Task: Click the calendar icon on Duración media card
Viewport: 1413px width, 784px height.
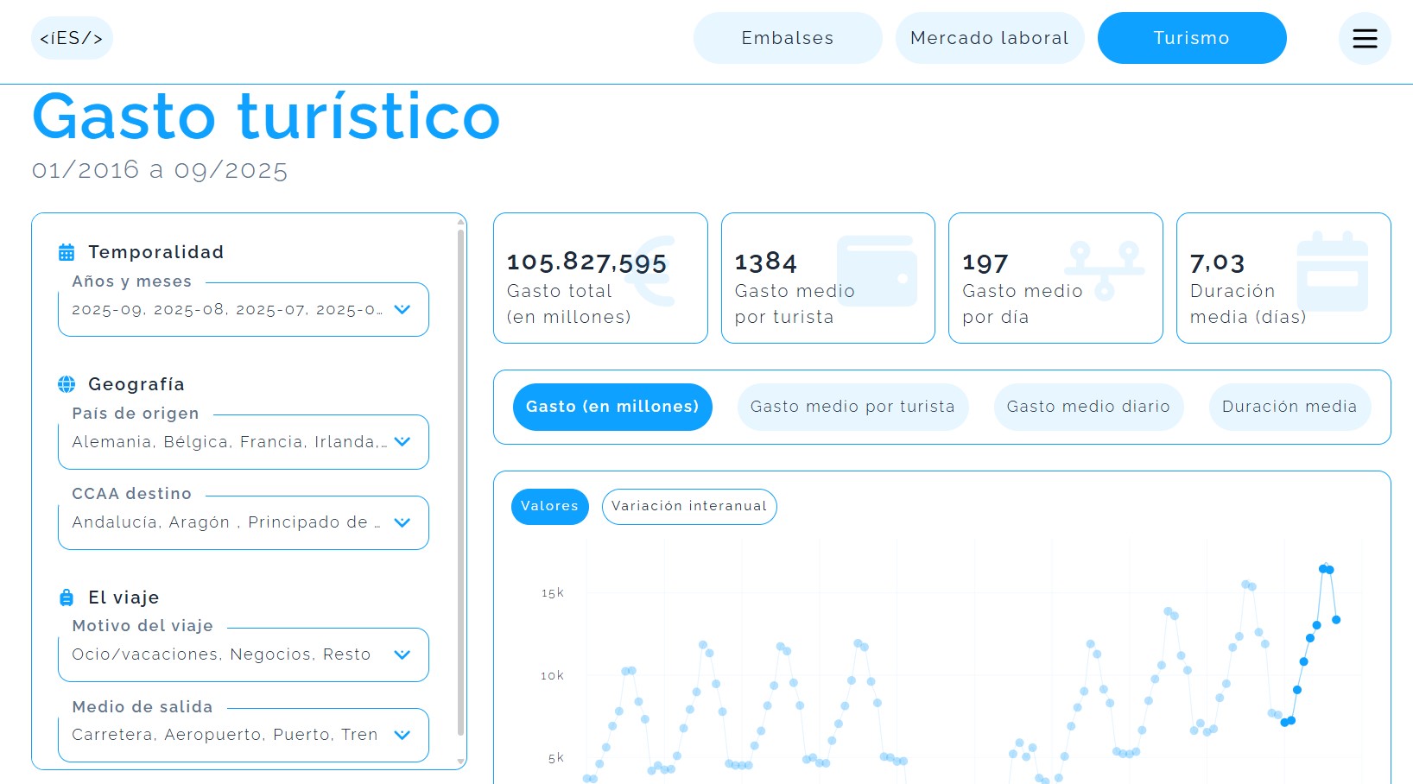Action: pos(1332,271)
